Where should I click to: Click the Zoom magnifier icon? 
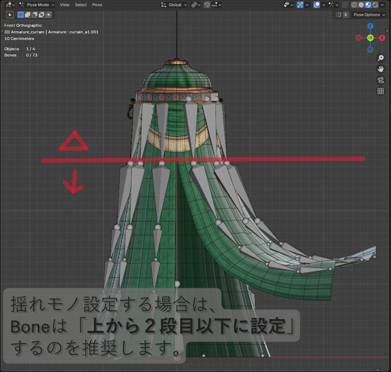tap(381, 58)
